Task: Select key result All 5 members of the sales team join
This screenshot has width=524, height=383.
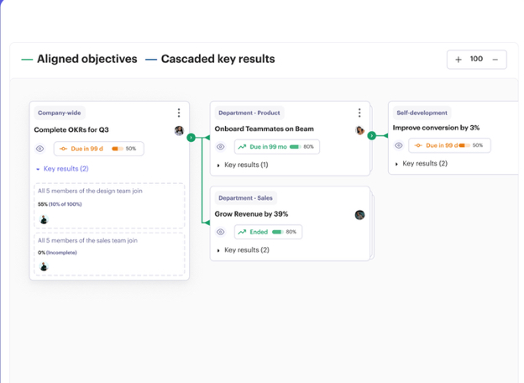Action: (109, 254)
